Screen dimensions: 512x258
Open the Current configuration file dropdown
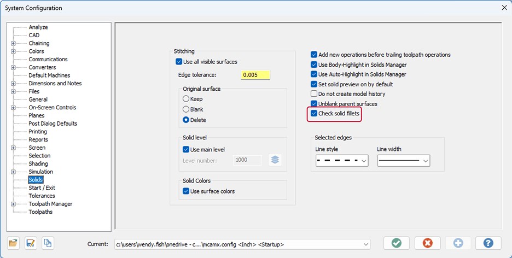[x=365, y=244]
